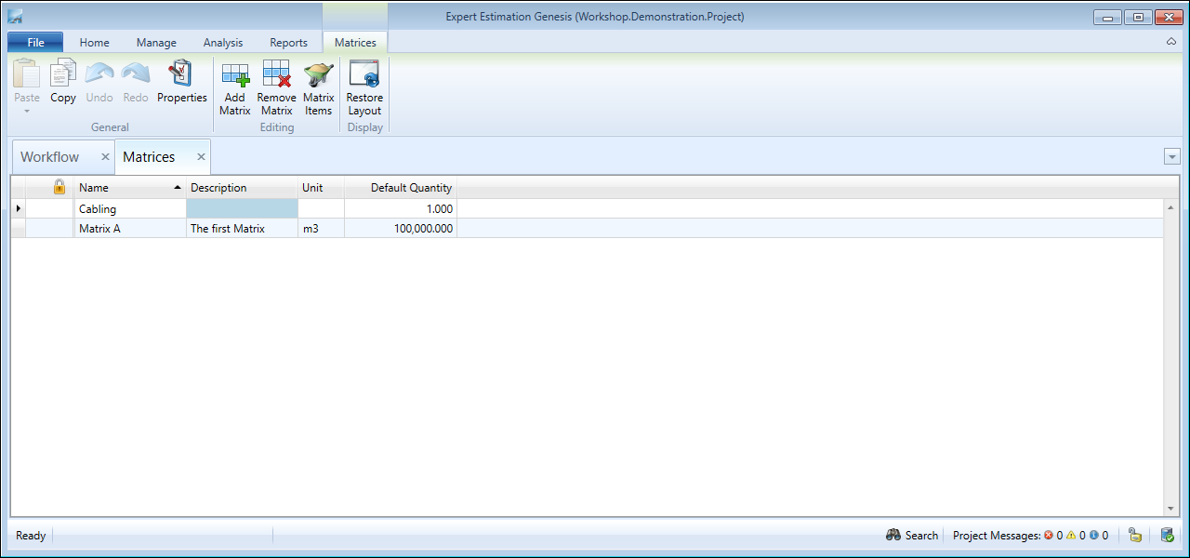Open the document tab list dropdown

1171,157
